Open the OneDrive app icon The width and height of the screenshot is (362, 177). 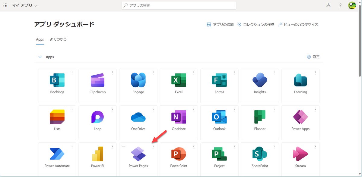(138, 117)
